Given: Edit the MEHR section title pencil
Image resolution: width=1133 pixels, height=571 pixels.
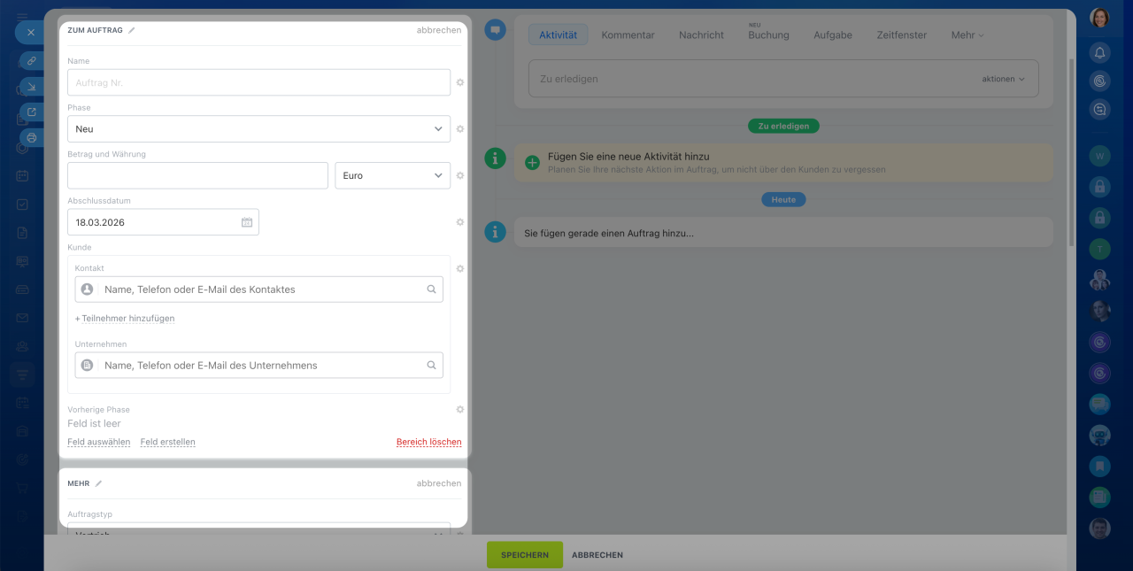Looking at the screenshot, I should point(99,483).
